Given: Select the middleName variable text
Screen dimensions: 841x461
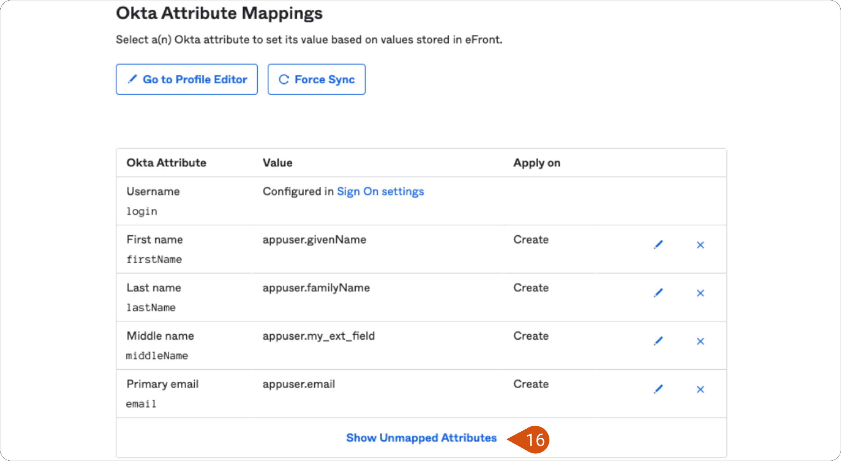Looking at the screenshot, I should tap(157, 356).
